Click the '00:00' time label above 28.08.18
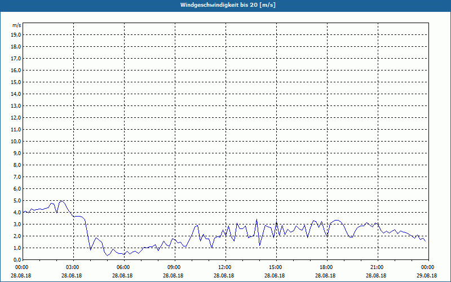The image size is (451, 282). pos(21,267)
